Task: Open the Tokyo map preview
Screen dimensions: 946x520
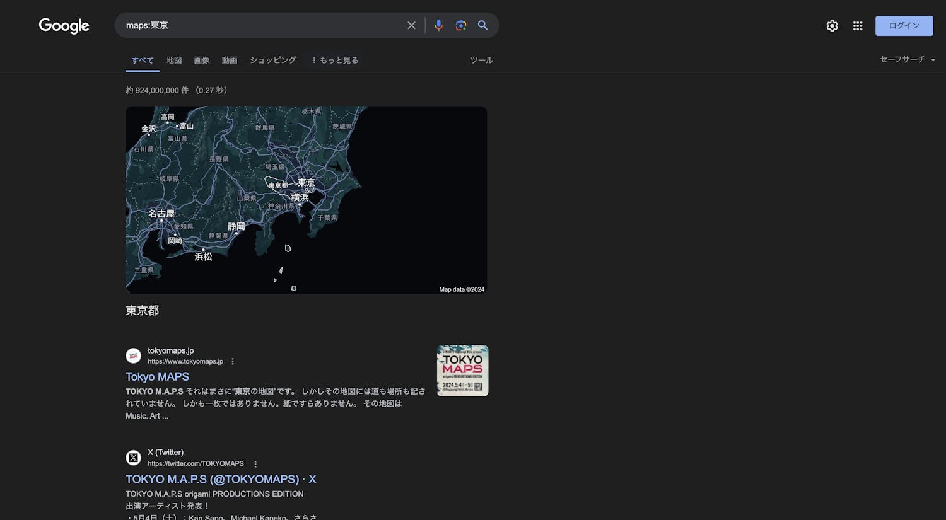Action: point(307,200)
